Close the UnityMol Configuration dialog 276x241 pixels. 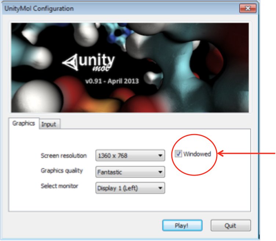click(248, 8)
